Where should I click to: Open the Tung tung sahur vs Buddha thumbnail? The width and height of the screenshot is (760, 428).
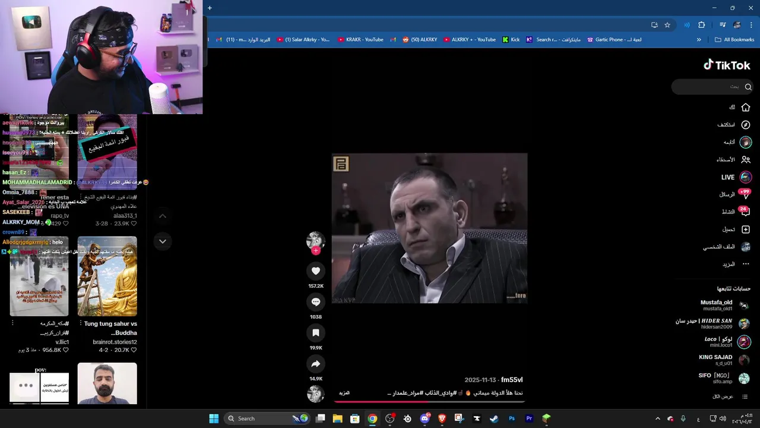[107, 276]
